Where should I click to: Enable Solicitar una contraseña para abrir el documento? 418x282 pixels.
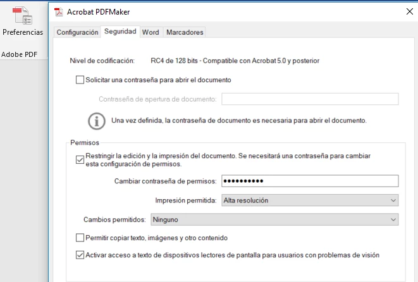[80, 80]
